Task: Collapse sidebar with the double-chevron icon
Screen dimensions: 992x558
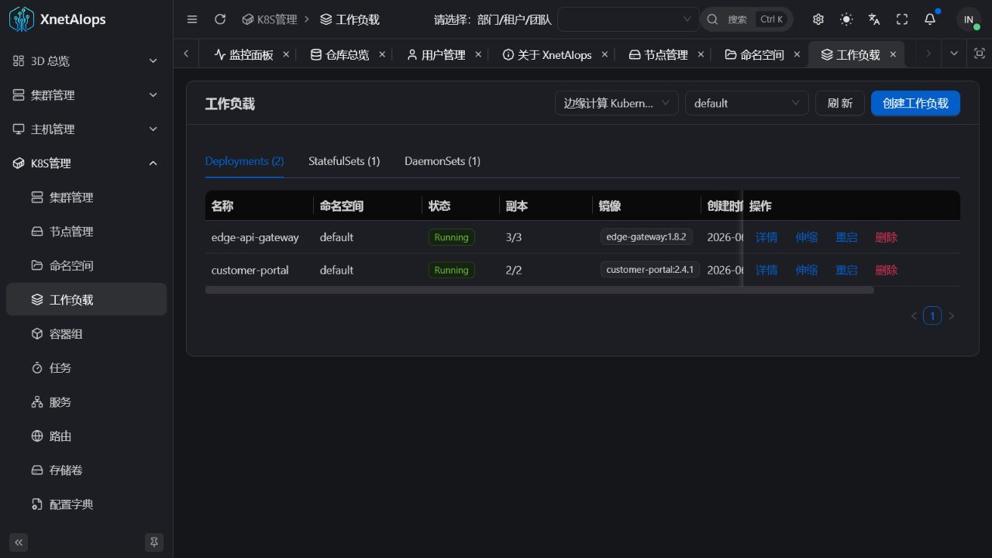Action: [x=19, y=542]
